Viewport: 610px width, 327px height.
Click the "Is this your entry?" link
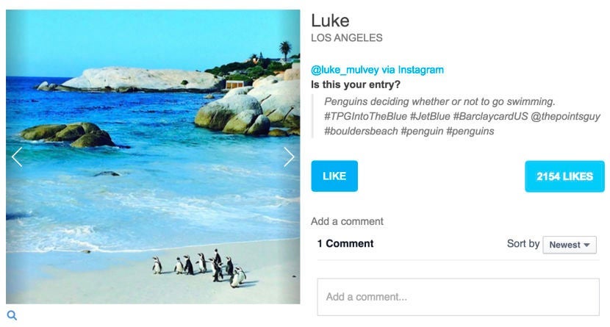click(x=356, y=85)
